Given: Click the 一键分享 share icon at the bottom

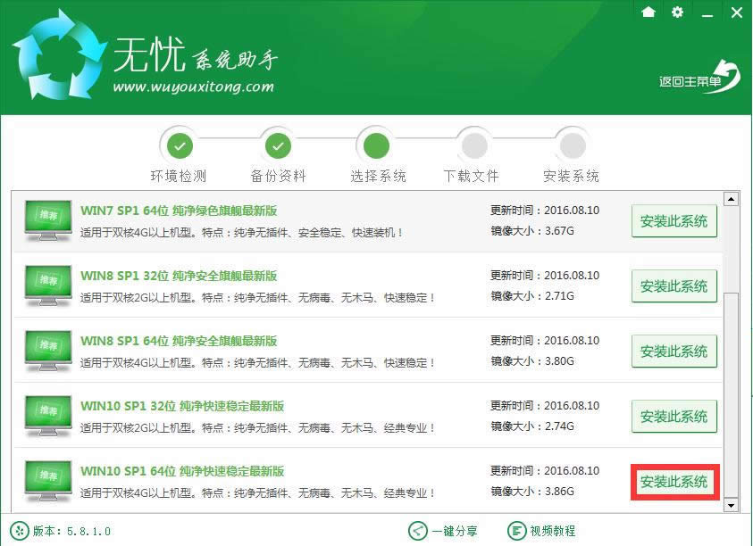Looking at the screenshot, I should tap(416, 531).
